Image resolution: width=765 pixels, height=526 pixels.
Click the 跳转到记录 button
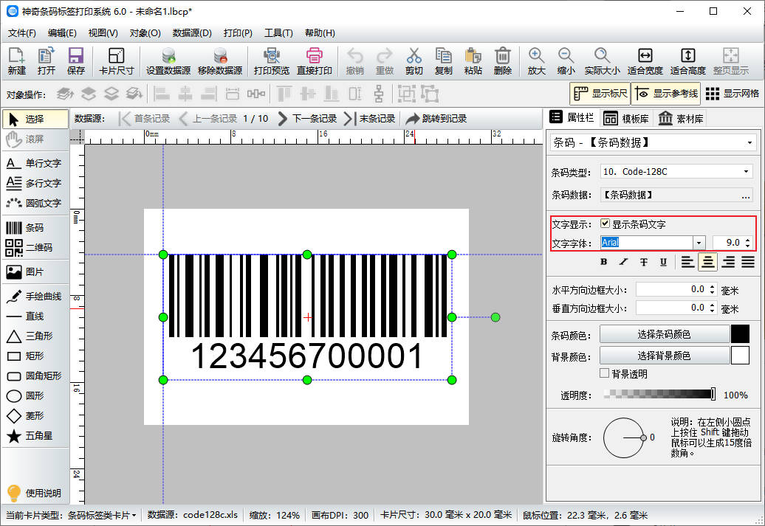pos(436,119)
